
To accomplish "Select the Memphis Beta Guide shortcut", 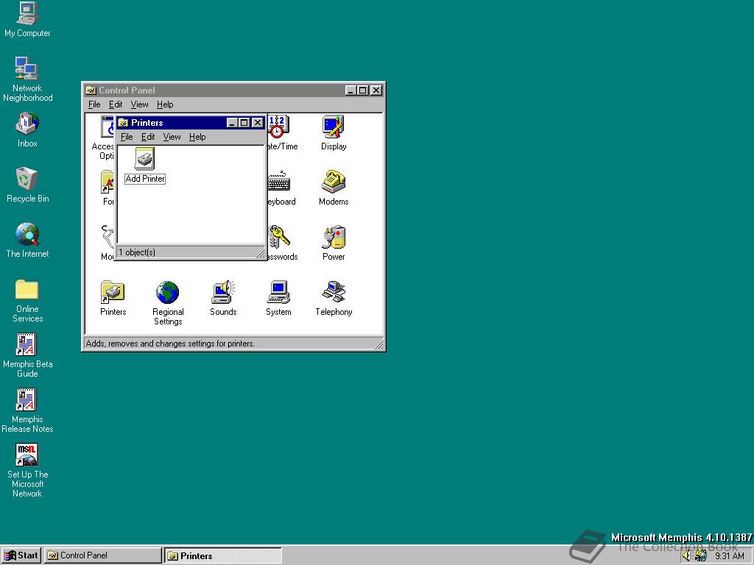I will pyautogui.click(x=27, y=345).
